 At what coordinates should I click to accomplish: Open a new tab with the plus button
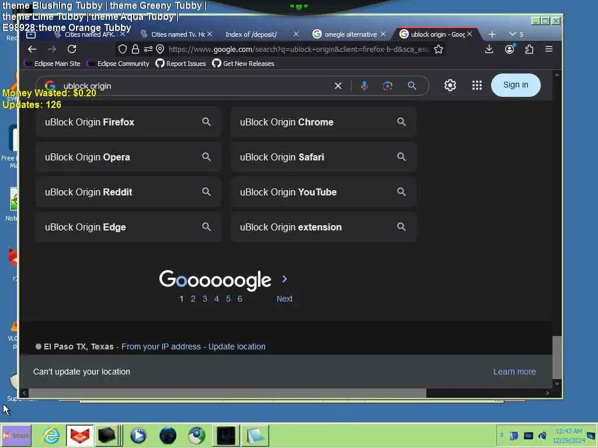tap(492, 34)
